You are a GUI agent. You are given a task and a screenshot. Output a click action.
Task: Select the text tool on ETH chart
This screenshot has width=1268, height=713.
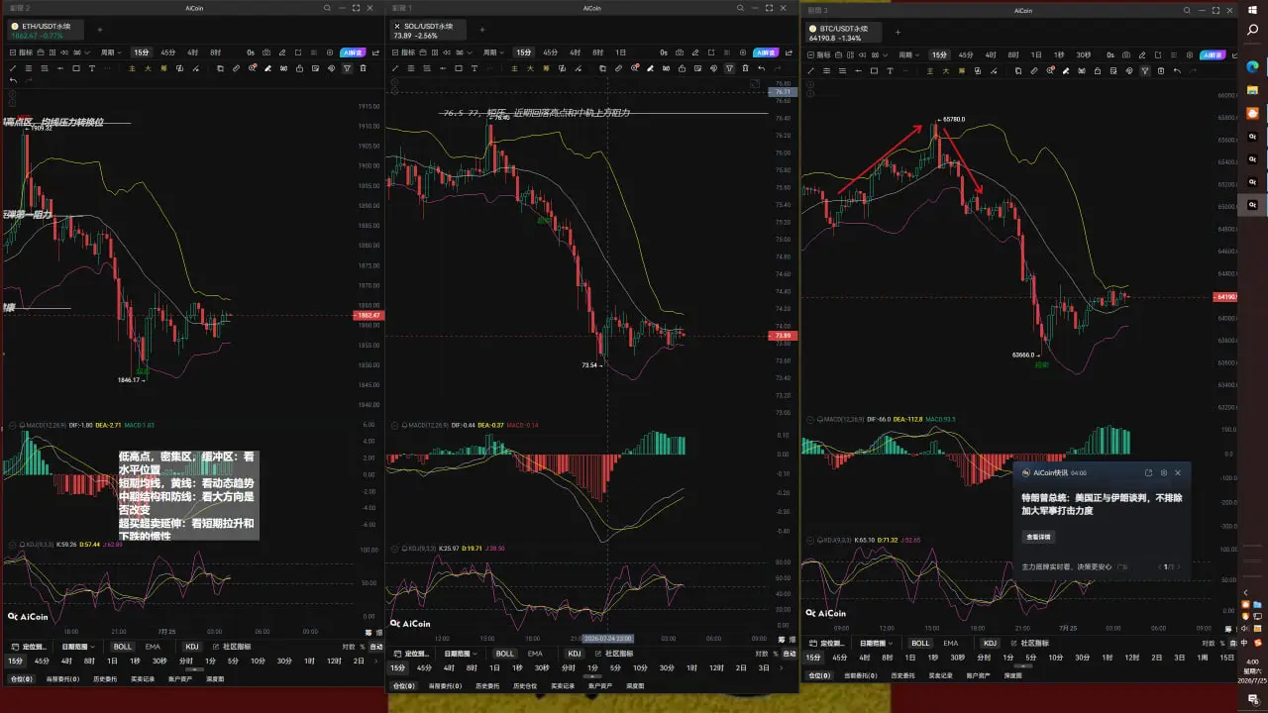click(x=92, y=68)
